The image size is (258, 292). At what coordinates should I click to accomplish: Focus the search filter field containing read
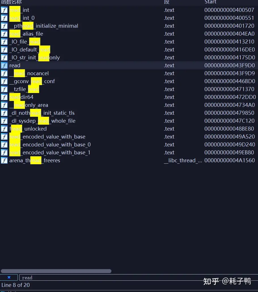(x=138, y=278)
